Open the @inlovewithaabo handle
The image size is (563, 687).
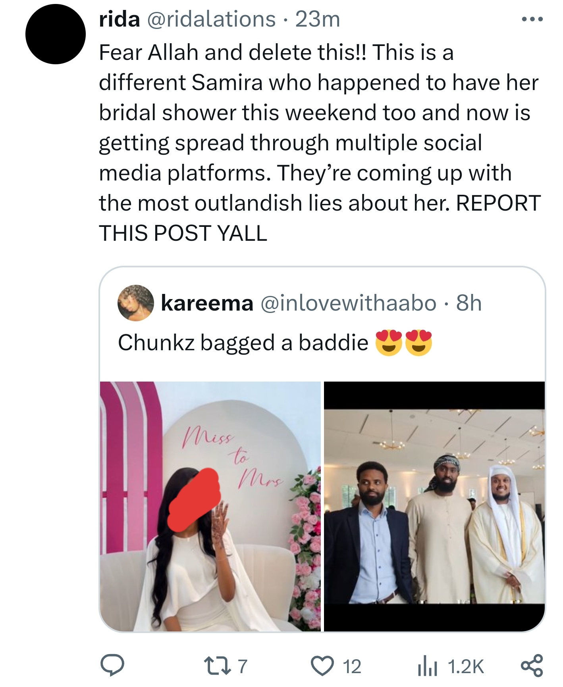coord(348,303)
